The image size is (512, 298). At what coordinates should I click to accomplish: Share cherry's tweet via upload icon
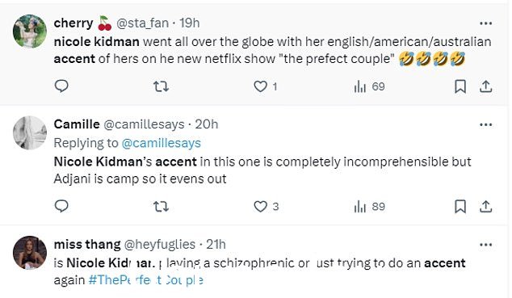(x=485, y=86)
